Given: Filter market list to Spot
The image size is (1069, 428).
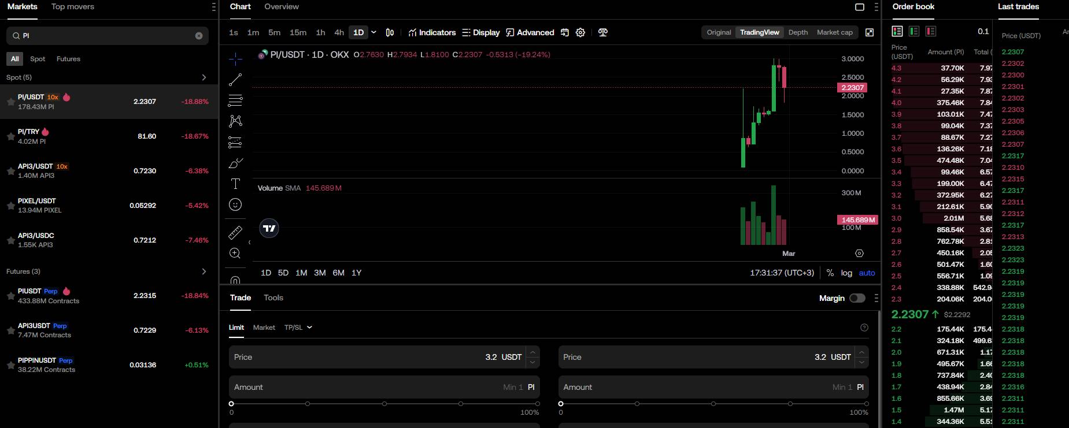Looking at the screenshot, I should [38, 59].
